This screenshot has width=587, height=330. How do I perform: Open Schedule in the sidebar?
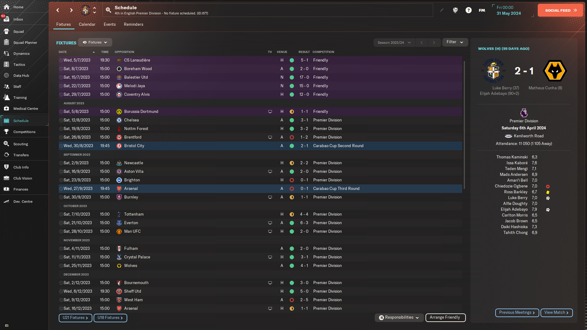click(24, 121)
